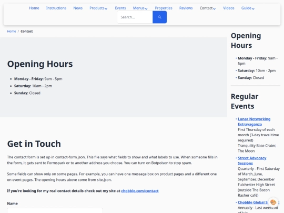Screen dimensions: 284x213
Task: Click the Name input field
Action: pos(55,210)
